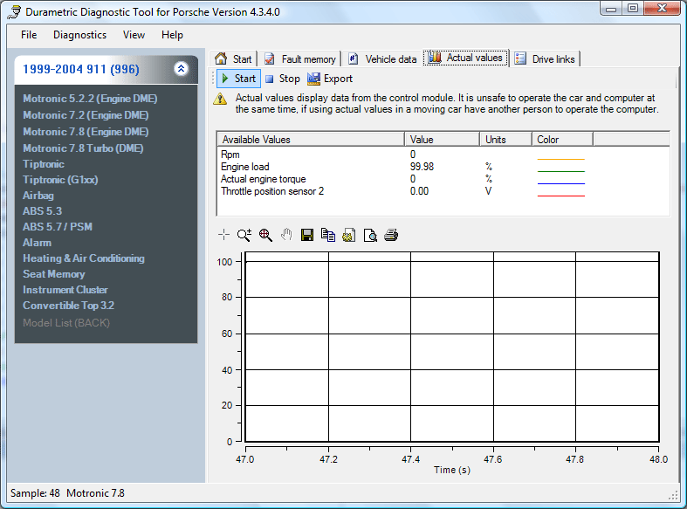
Task: Open the Diagnostics menu
Action: (x=79, y=35)
